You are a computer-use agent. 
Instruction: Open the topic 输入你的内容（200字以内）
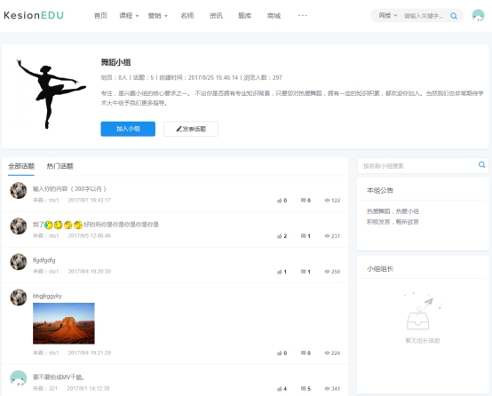pos(69,189)
